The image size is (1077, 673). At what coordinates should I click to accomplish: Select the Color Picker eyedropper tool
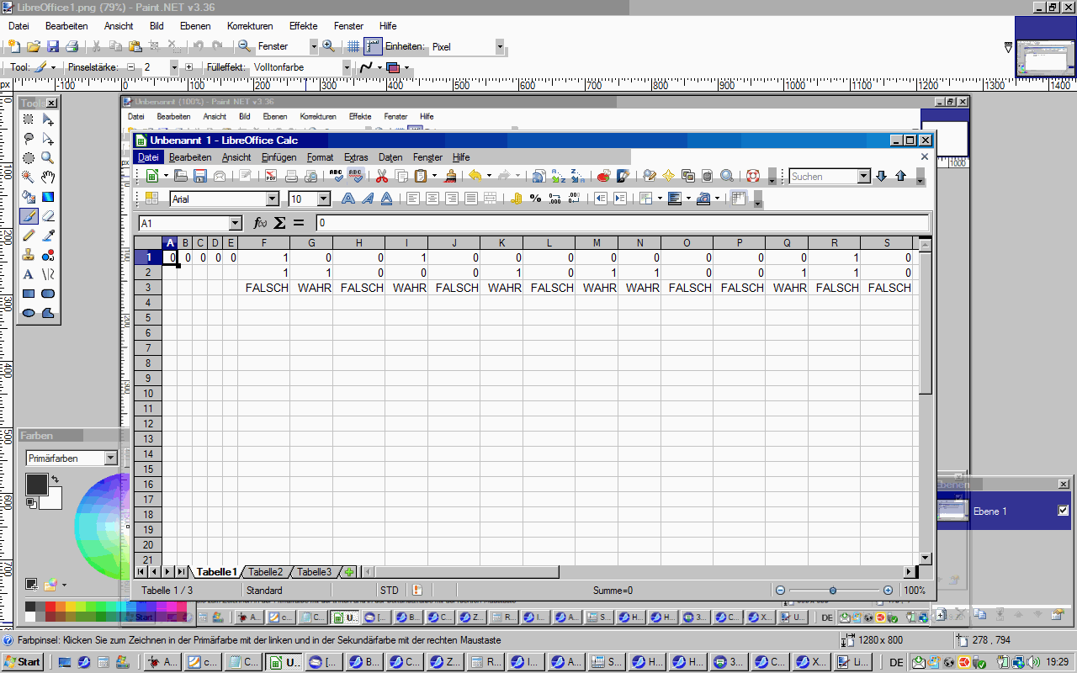(48, 236)
